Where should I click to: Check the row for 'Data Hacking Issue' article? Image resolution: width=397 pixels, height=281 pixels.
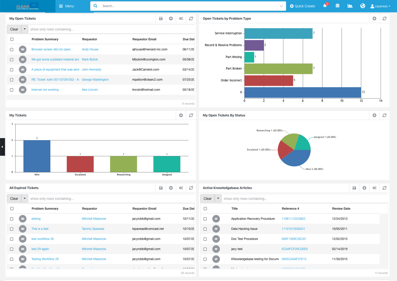pos(205,229)
